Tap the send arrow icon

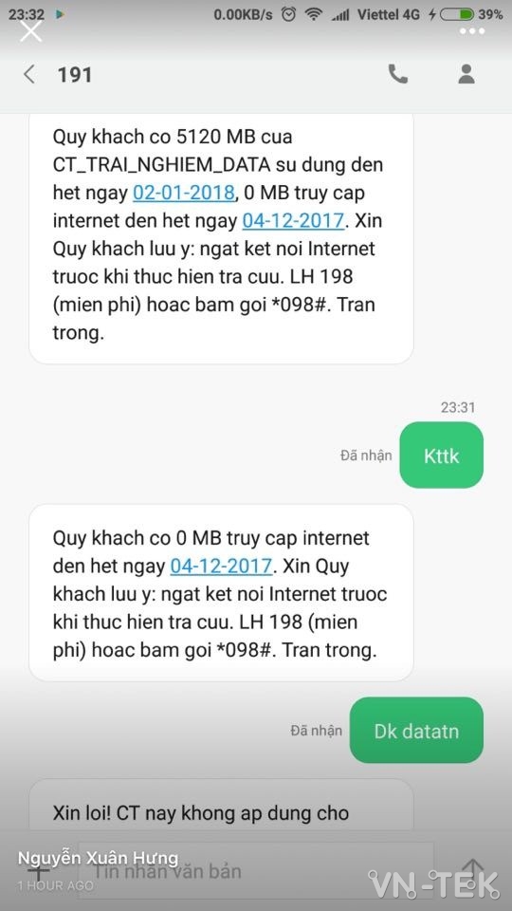pyautogui.click(x=473, y=870)
